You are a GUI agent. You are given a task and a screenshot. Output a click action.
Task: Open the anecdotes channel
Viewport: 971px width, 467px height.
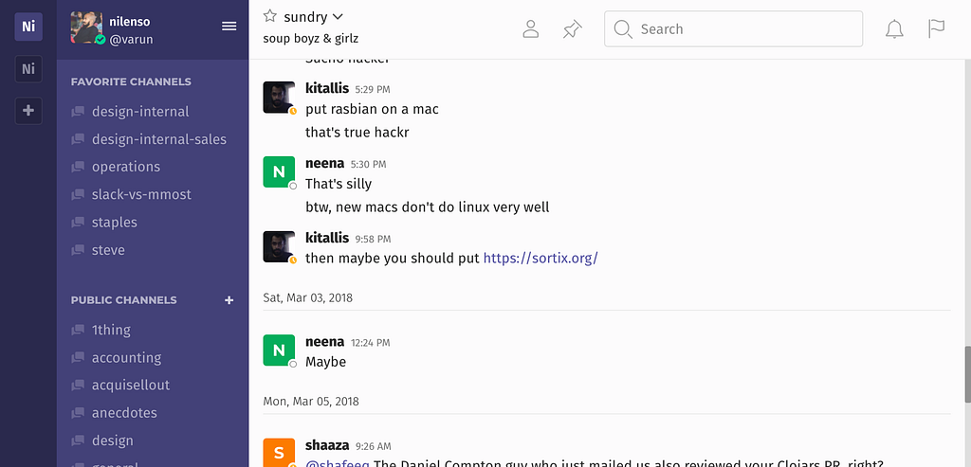pyautogui.click(x=124, y=413)
